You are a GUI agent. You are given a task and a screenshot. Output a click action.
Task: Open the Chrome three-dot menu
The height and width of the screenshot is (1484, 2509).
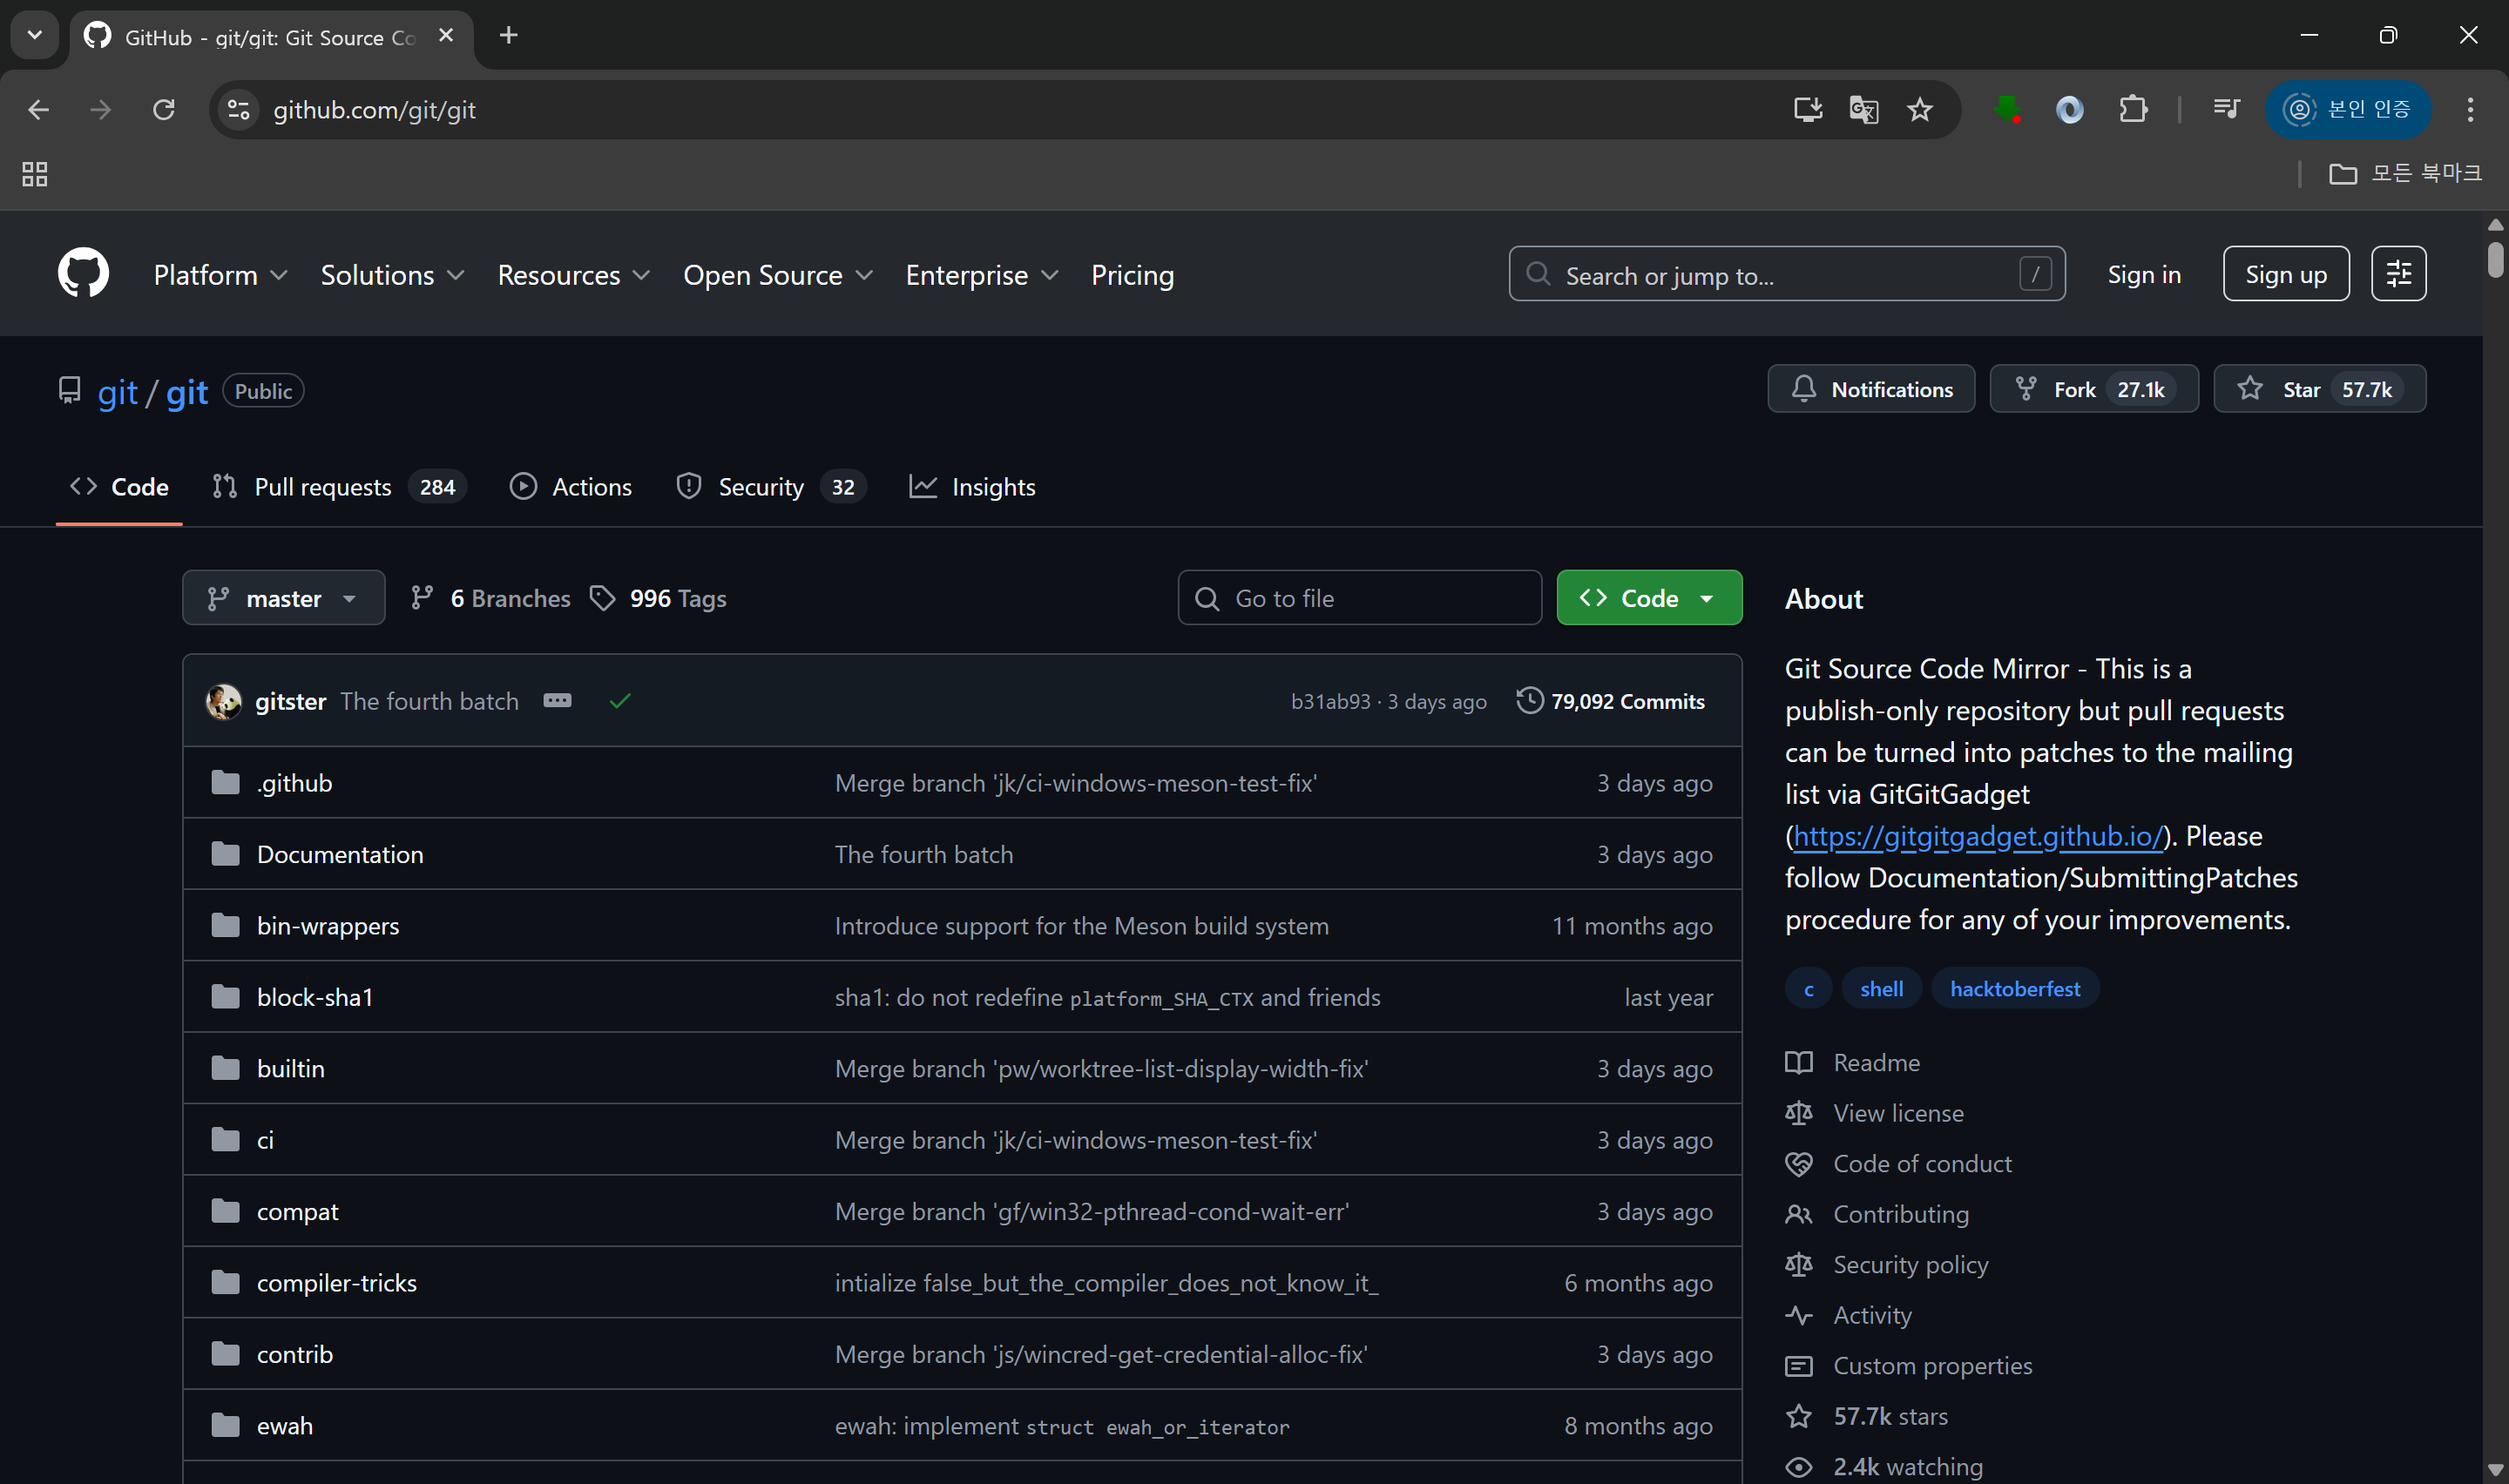(2469, 109)
